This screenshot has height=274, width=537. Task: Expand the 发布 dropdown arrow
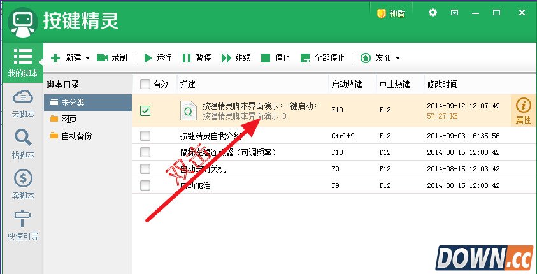point(397,58)
